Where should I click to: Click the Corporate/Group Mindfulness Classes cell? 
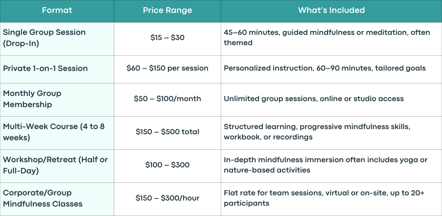(x=57, y=199)
